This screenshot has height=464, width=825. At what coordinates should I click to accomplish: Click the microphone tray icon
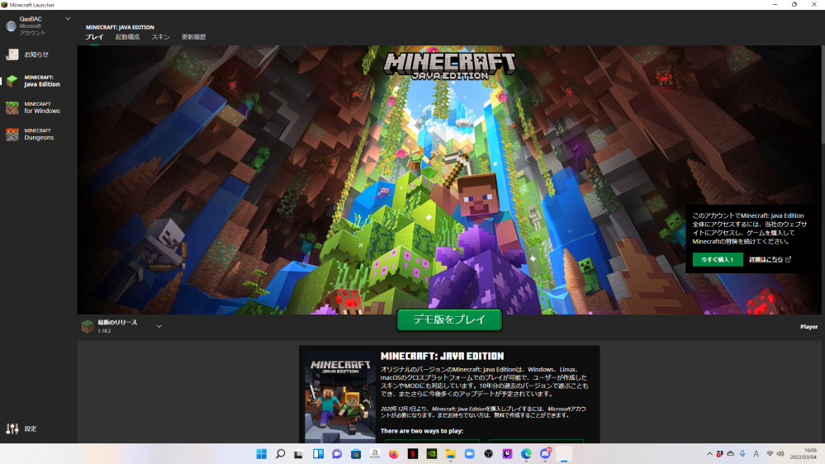742,454
